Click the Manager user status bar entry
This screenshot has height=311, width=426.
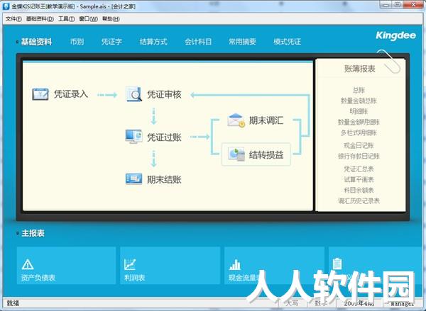[402, 303]
